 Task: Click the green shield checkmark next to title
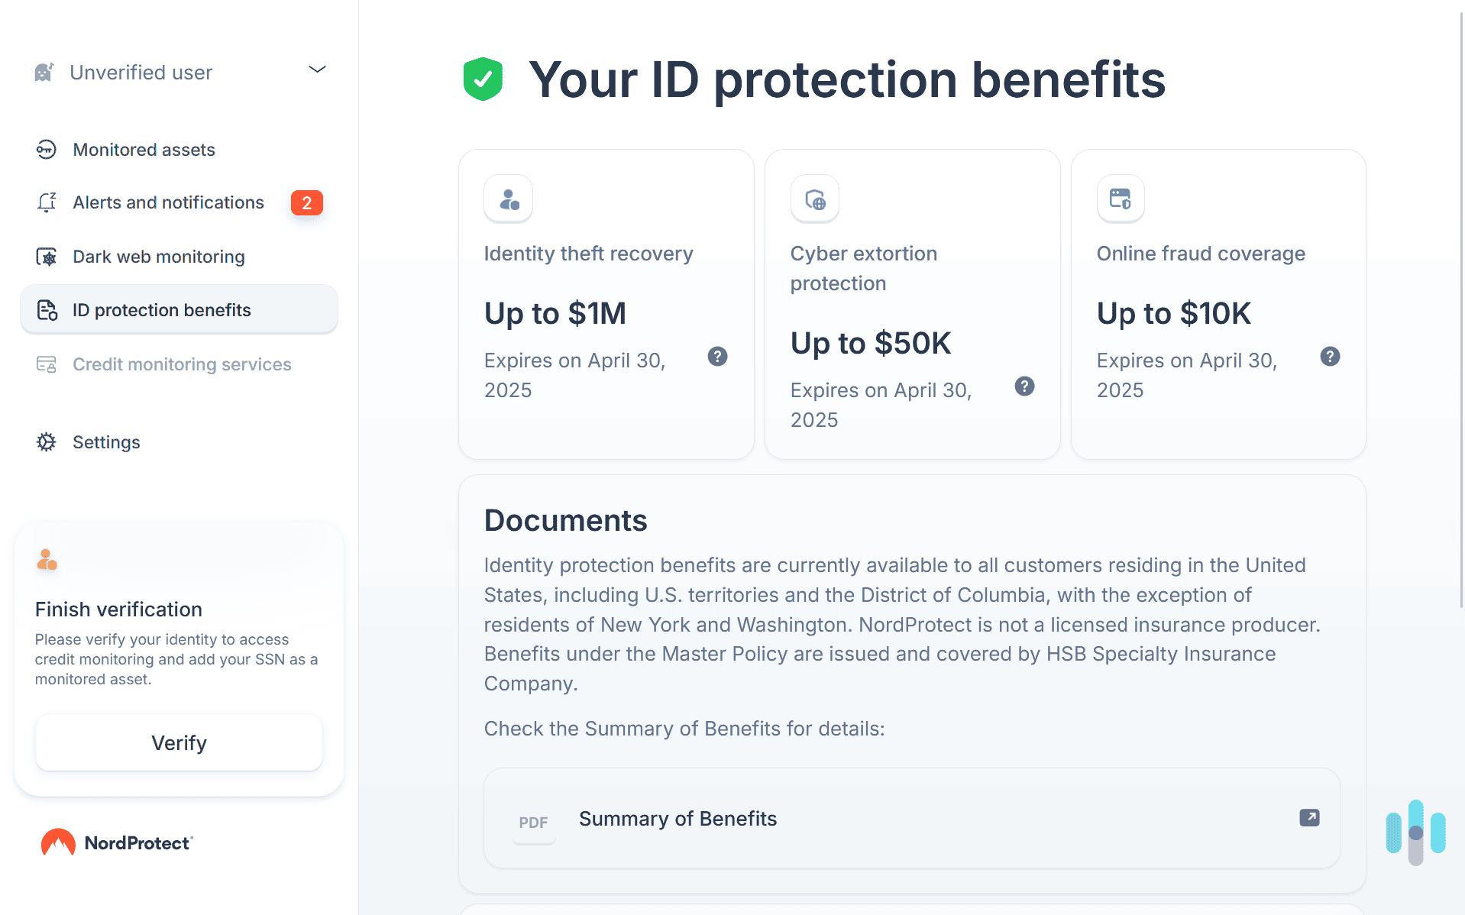pyautogui.click(x=483, y=79)
